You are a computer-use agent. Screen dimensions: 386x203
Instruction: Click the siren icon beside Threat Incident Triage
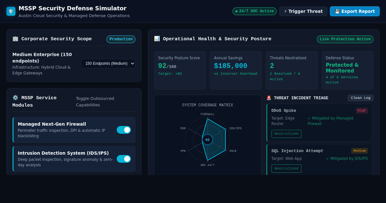pos(269,98)
